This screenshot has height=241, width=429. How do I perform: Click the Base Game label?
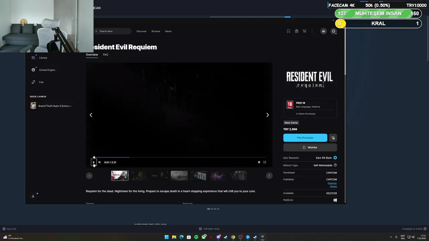click(291, 123)
